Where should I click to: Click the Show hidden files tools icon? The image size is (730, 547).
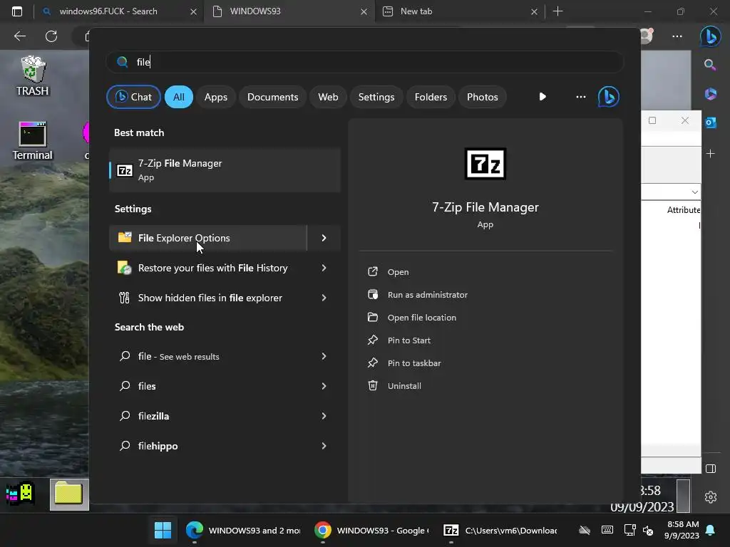(124, 298)
